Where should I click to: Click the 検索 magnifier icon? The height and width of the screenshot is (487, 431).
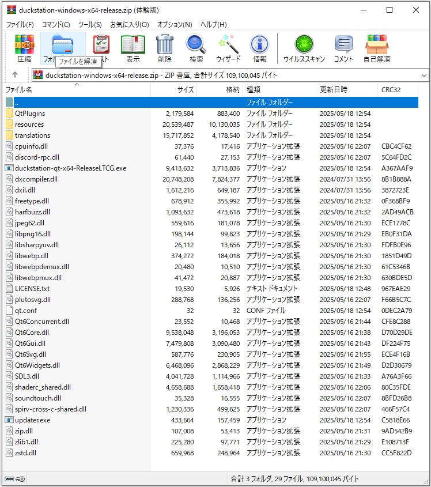click(x=196, y=44)
